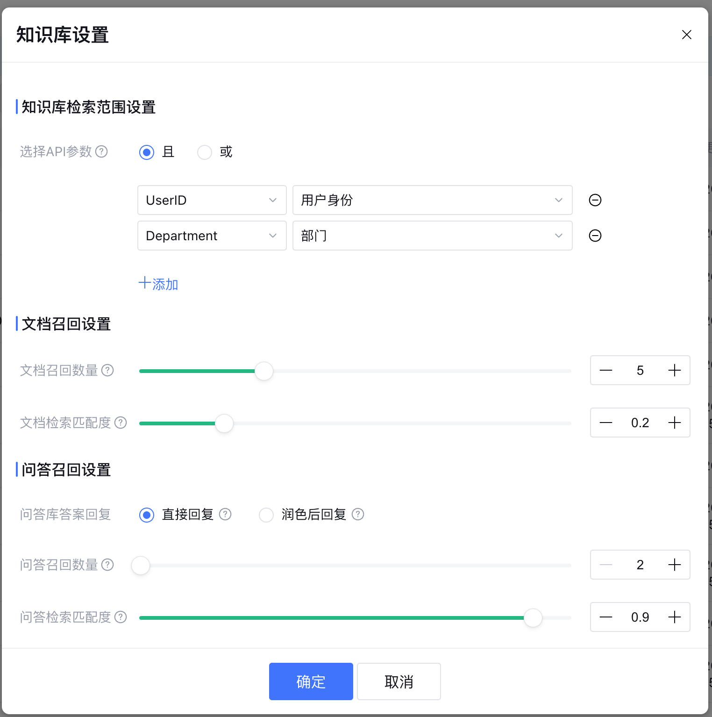The width and height of the screenshot is (712, 717).
Task: Click help icon next to 直接回复
Action: pyautogui.click(x=225, y=514)
